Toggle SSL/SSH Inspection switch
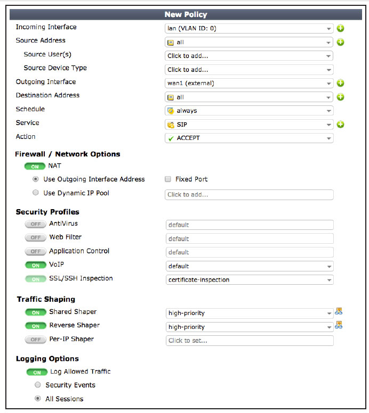 [35, 279]
